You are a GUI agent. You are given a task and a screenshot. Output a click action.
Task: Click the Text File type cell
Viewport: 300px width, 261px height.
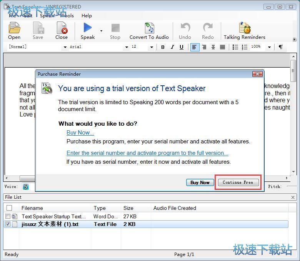click(x=105, y=224)
